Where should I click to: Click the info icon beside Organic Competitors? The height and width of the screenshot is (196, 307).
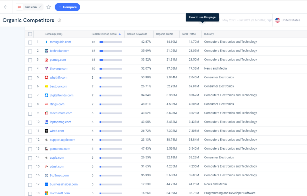click(59, 20)
